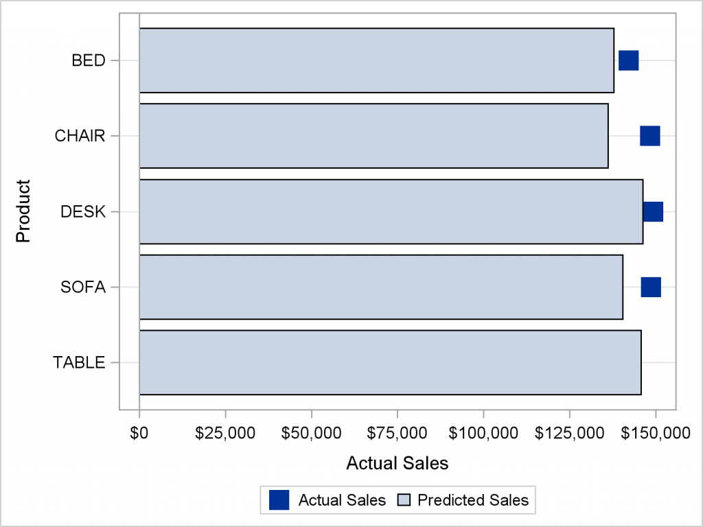Viewport: 703px width, 527px height.
Task: Click the Actual Sales legend swatch
Action: point(279,500)
